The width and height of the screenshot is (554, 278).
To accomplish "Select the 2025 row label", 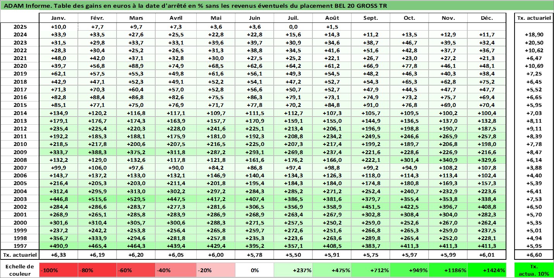I will click(20, 27).
